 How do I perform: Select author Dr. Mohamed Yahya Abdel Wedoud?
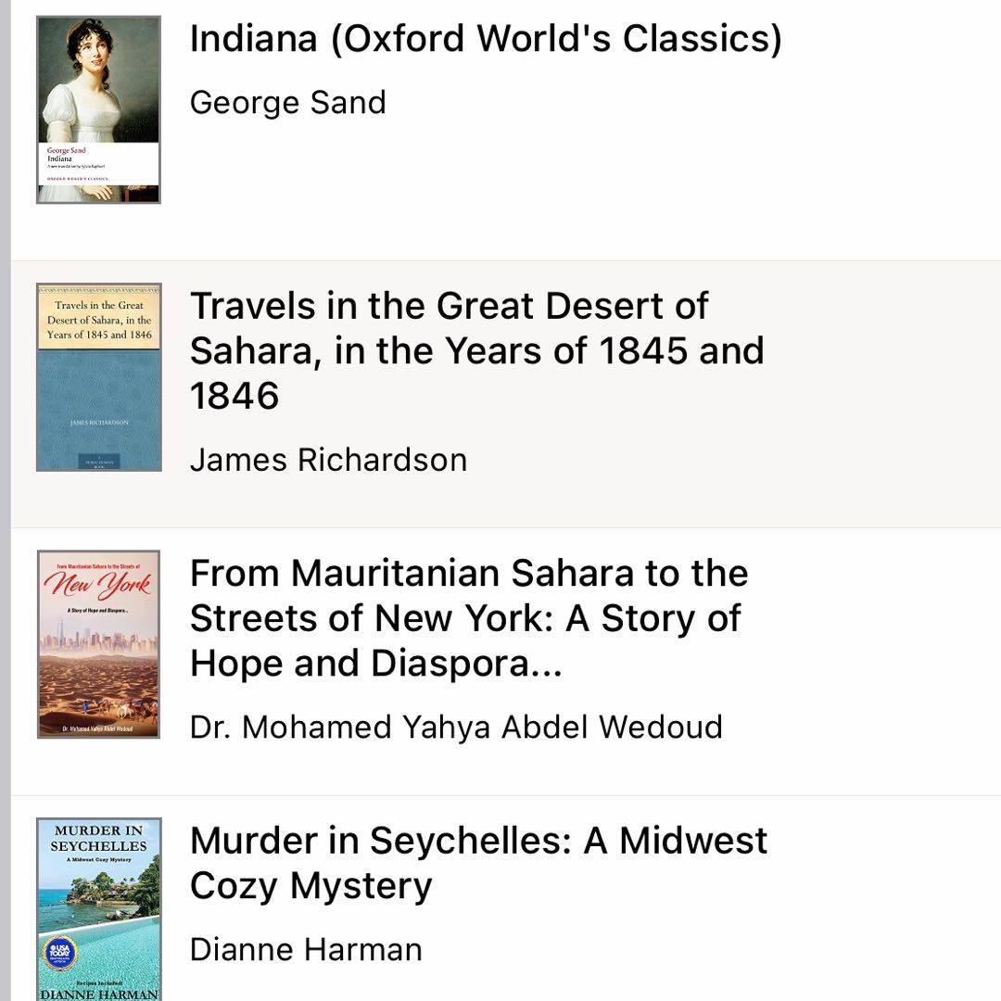pyautogui.click(x=456, y=727)
